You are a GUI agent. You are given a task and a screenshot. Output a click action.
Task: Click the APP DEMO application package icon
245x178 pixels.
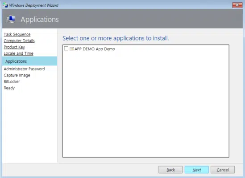(x=72, y=49)
